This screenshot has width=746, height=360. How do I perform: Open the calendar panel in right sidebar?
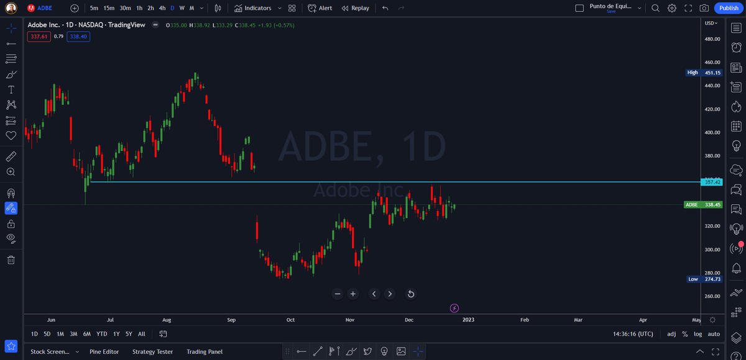click(737, 126)
